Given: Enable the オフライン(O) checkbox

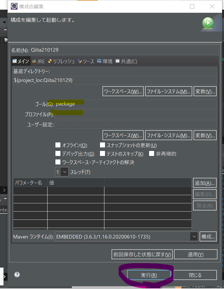Looking at the screenshot, I should (x=58, y=145).
